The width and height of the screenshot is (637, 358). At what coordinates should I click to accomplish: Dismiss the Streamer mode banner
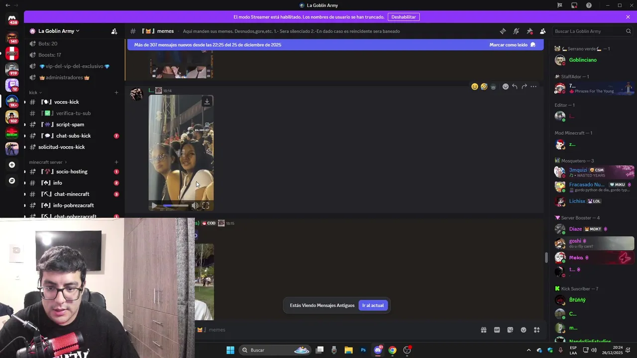(x=628, y=17)
